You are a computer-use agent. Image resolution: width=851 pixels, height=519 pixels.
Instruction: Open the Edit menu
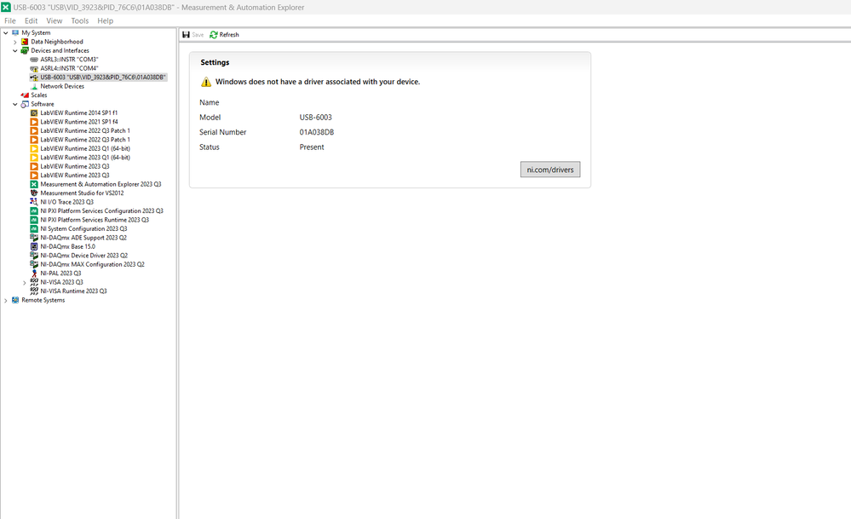click(x=31, y=20)
